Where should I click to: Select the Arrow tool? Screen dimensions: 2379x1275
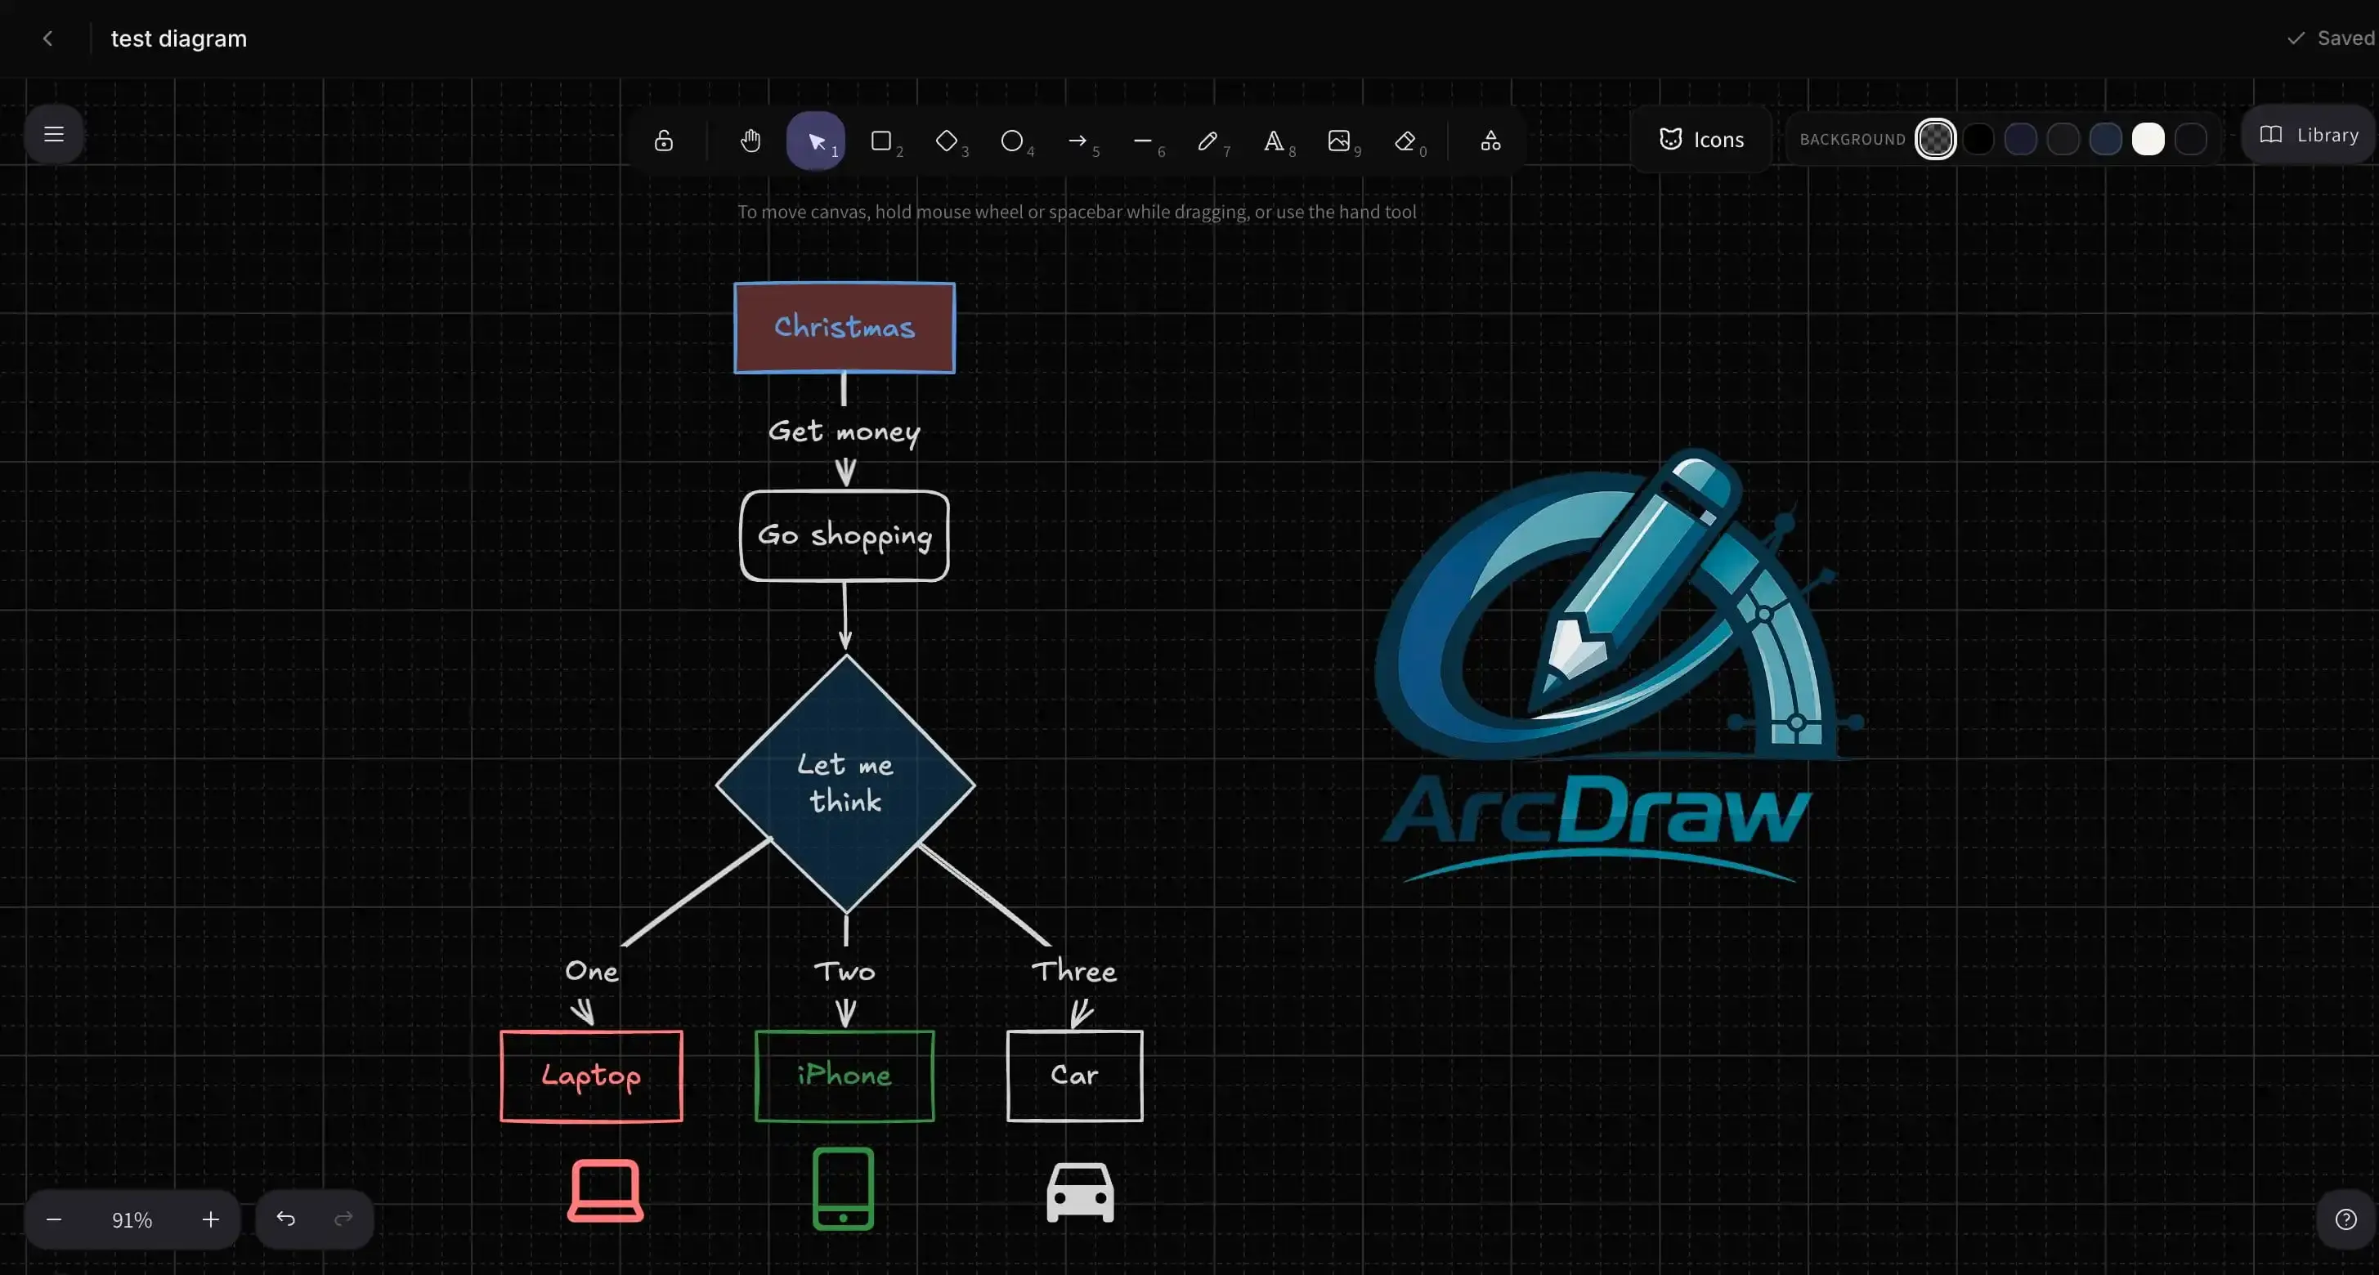[x=1077, y=141]
